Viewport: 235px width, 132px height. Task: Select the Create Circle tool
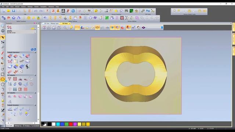click(x=3, y=79)
